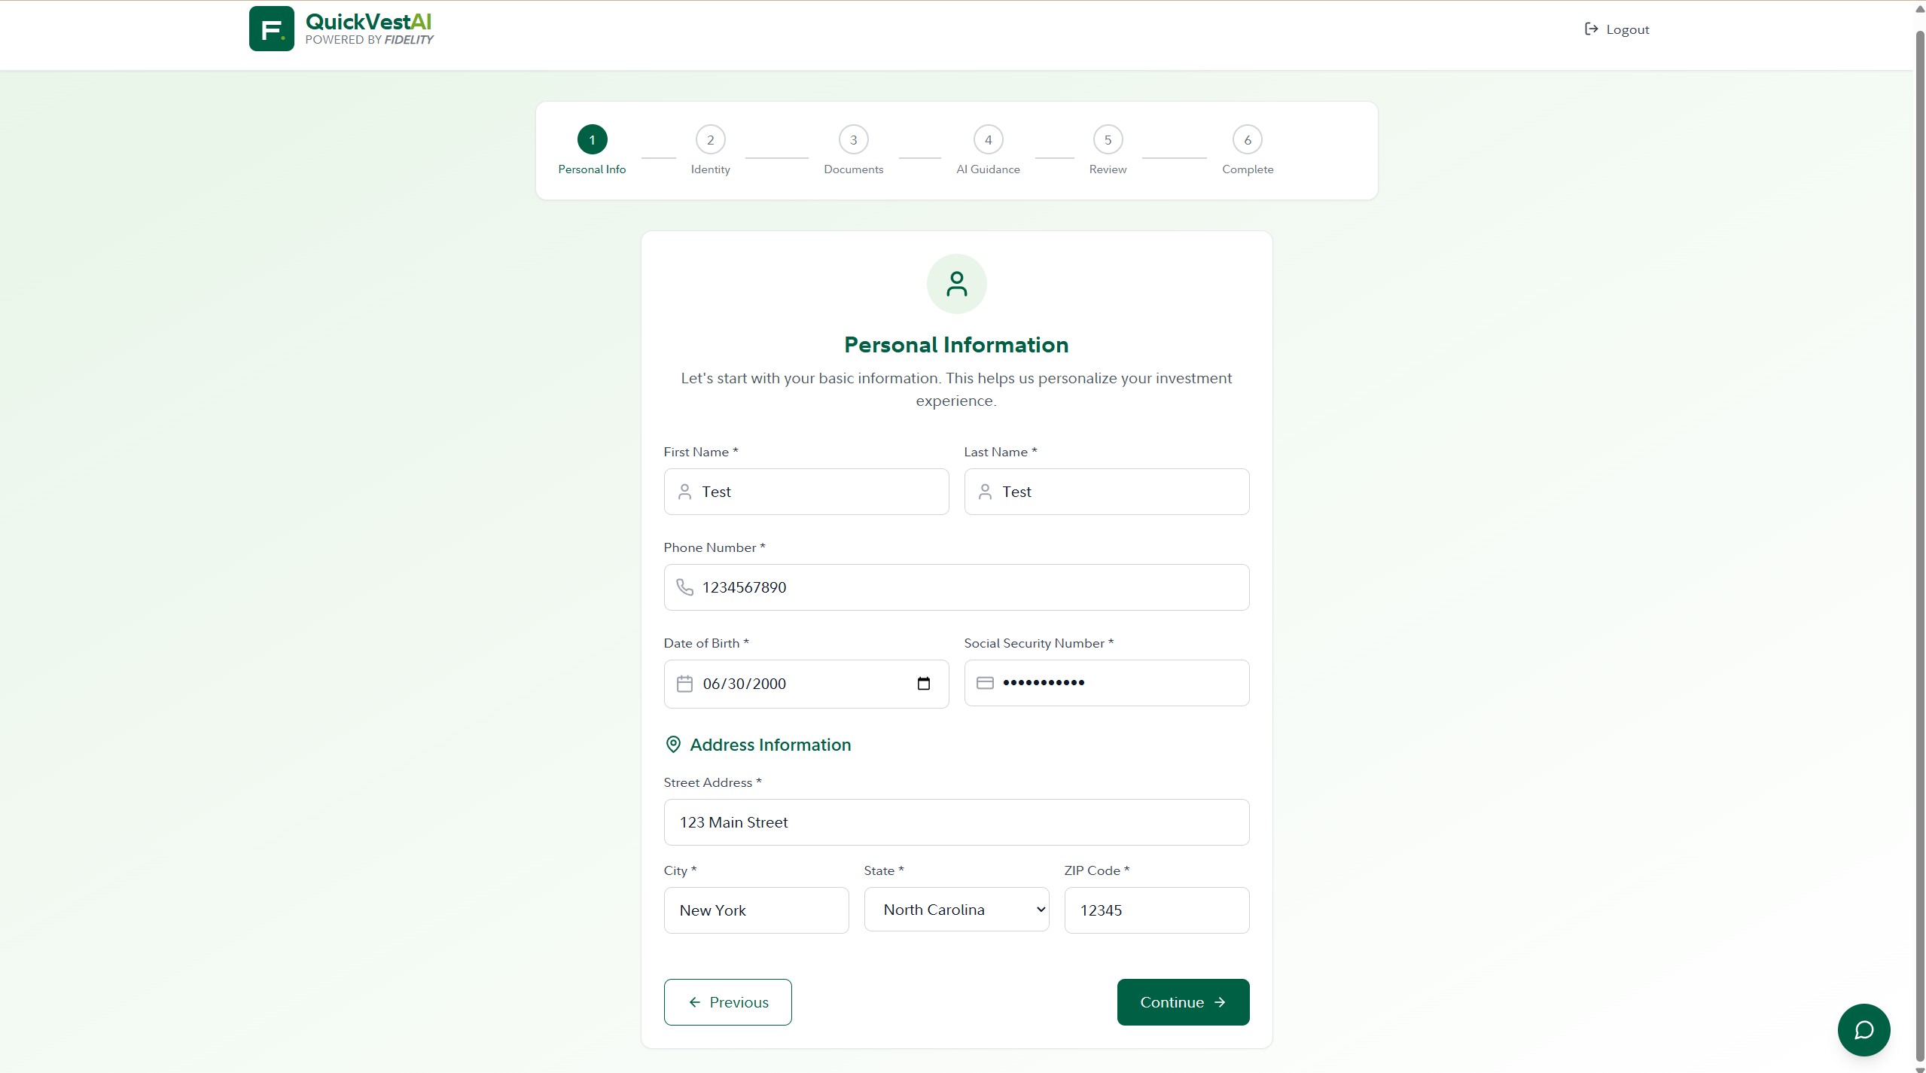Select step 5, Review, in the progress bar
Screen dimensions: 1926x1073
pos(1108,140)
